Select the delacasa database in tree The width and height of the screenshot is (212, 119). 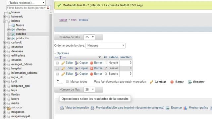coord(17,51)
